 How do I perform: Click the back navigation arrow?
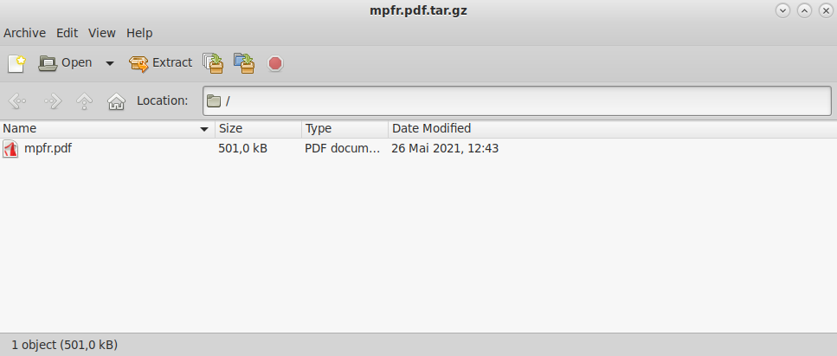coord(17,101)
